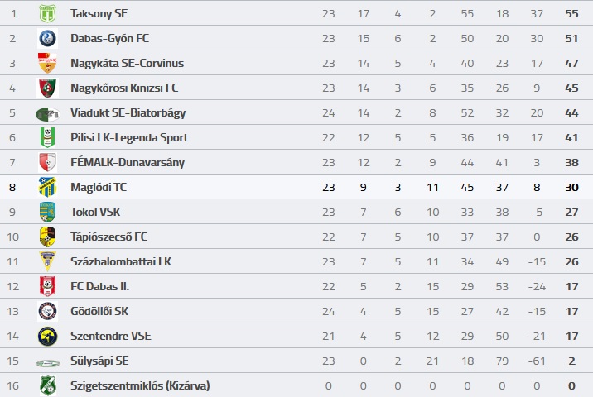593x397 pixels.
Task: Click the Pilisi LK-Legenda Sport badge
Action: pyautogui.click(x=48, y=137)
